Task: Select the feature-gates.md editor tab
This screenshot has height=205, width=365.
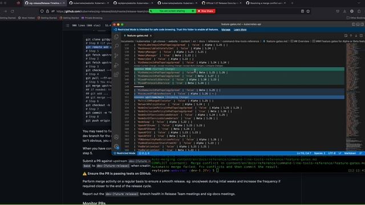Action: tap(137, 35)
